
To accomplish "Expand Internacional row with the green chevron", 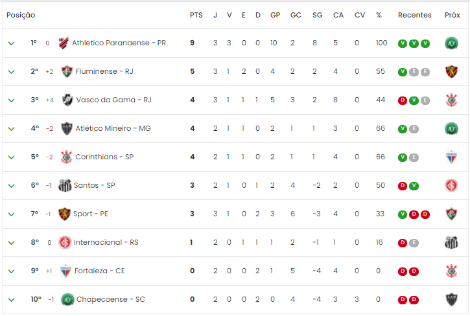I will click(x=12, y=243).
